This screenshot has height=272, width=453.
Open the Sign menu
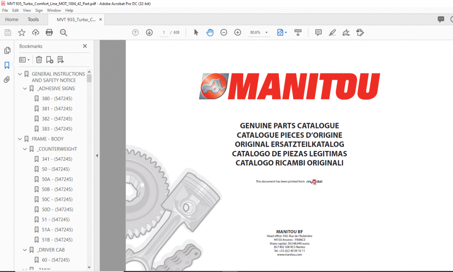pyautogui.click(x=39, y=11)
